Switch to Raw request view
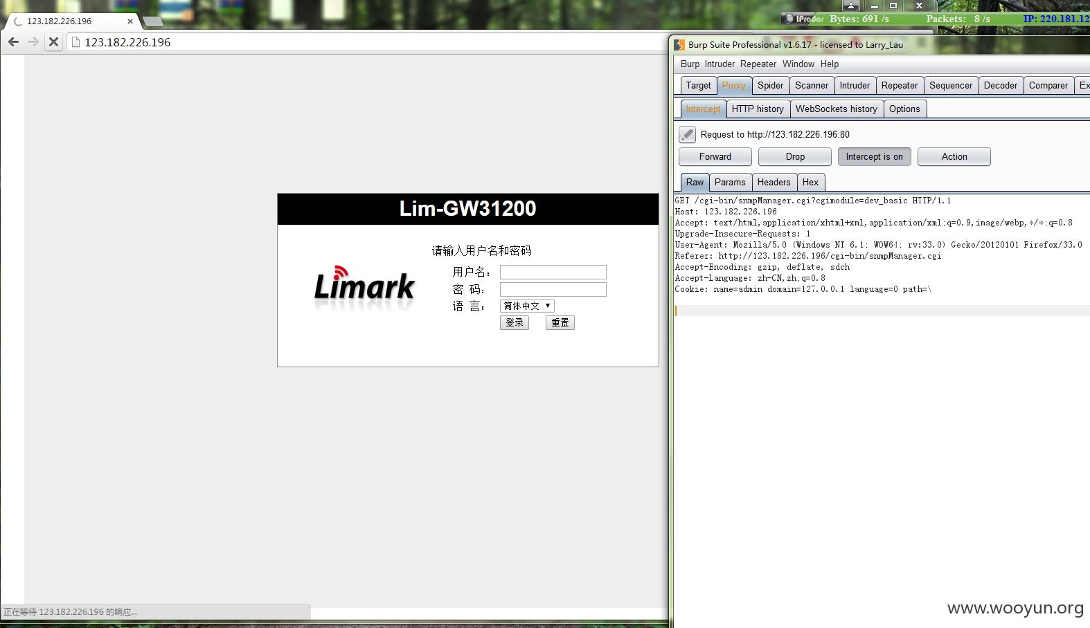Image resolution: width=1090 pixels, height=628 pixels. tap(695, 182)
